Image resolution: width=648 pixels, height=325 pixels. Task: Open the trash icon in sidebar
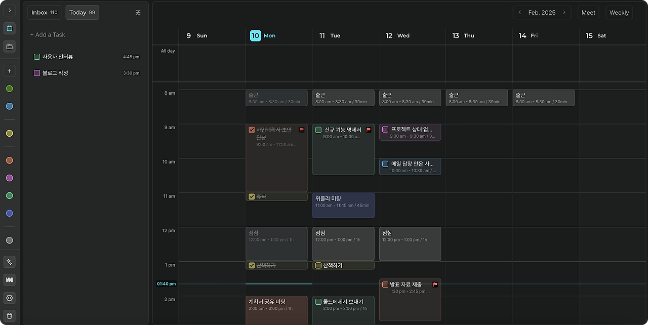(x=9, y=315)
